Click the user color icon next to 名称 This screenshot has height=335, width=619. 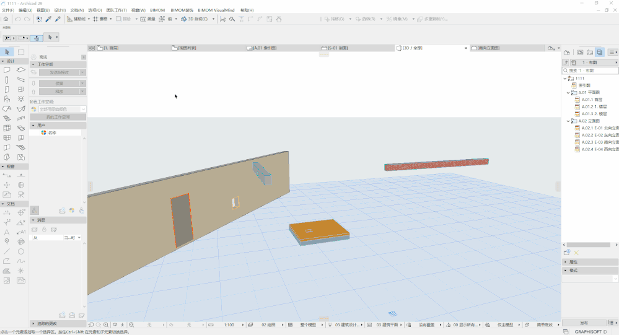click(44, 133)
